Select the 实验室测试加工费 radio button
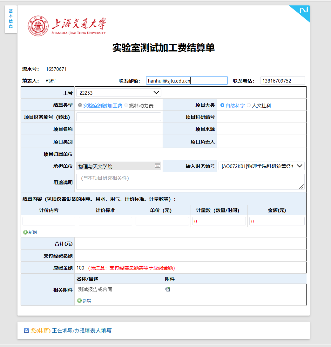This screenshot has width=331, height=347. point(80,105)
